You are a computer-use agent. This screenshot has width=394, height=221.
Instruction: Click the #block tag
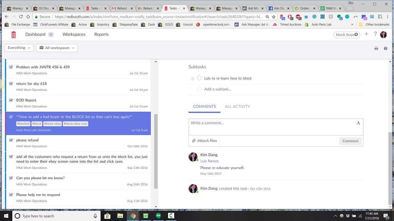[x=37, y=124]
